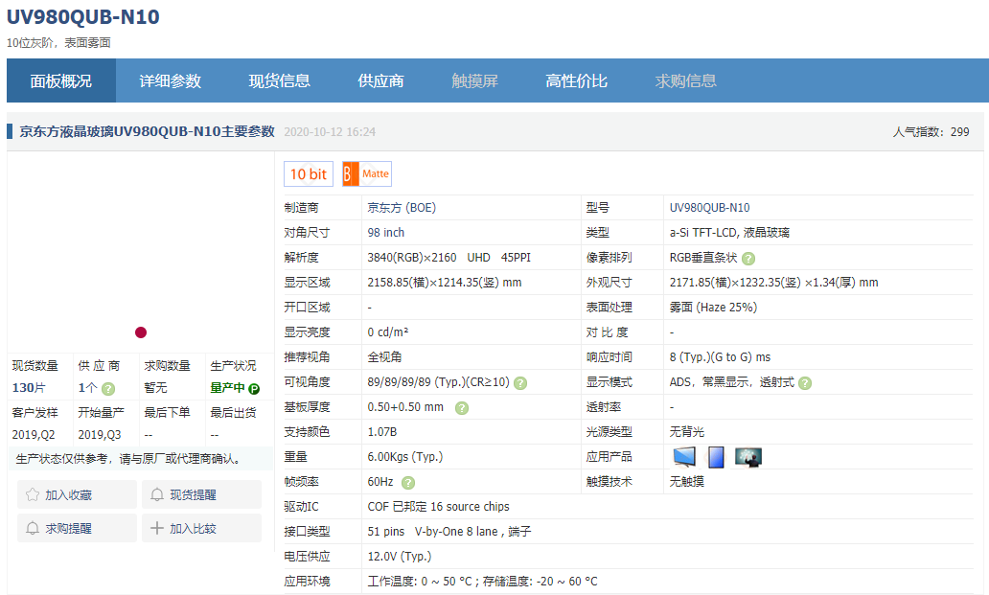Click the help icon after ADS display mode
Viewport: 989px width, 595px height.
805,383
